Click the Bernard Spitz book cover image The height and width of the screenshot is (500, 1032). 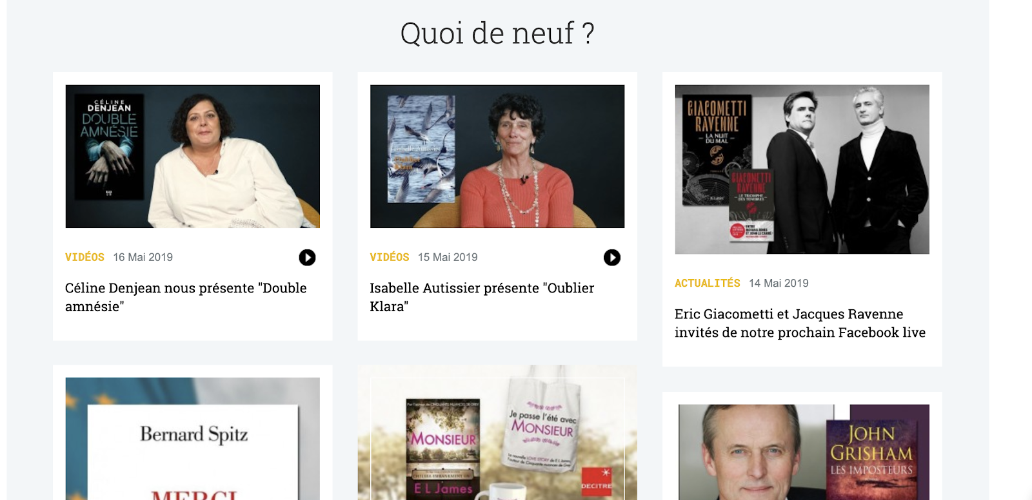193,439
